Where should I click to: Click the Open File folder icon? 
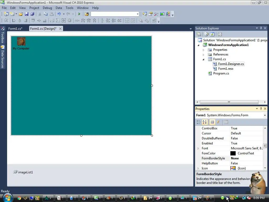pyautogui.click(x=21, y=14)
